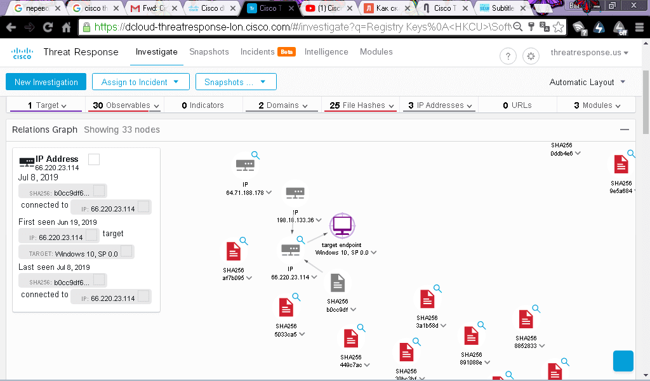Image resolution: width=650 pixels, height=381 pixels.
Task: Expand chevron beside target endpoint Windows 10
Action: pos(374,253)
